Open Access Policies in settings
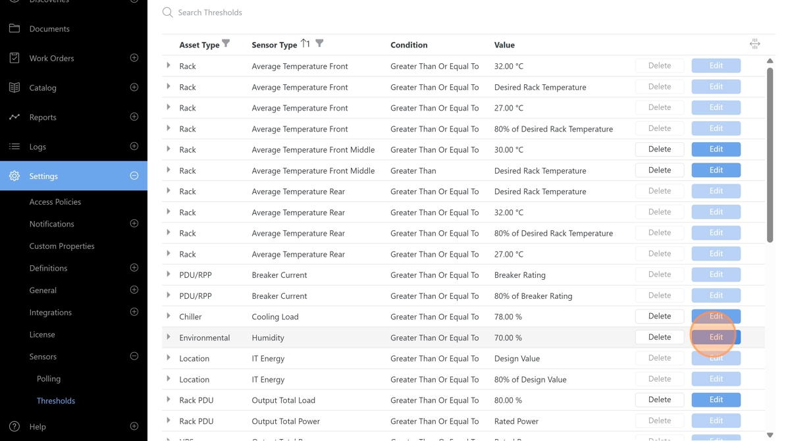The width and height of the screenshot is (790, 441). coord(55,202)
